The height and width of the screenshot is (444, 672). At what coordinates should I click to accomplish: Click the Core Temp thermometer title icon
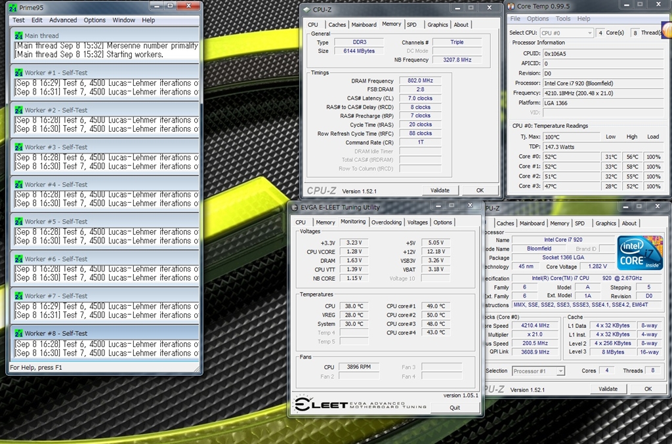tap(511, 6)
